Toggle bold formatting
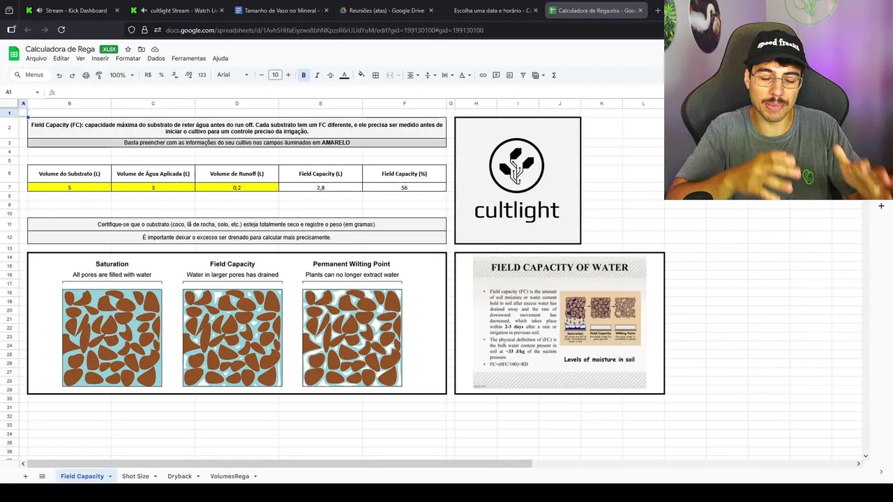Screen dimensions: 893x502 [x=303, y=75]
